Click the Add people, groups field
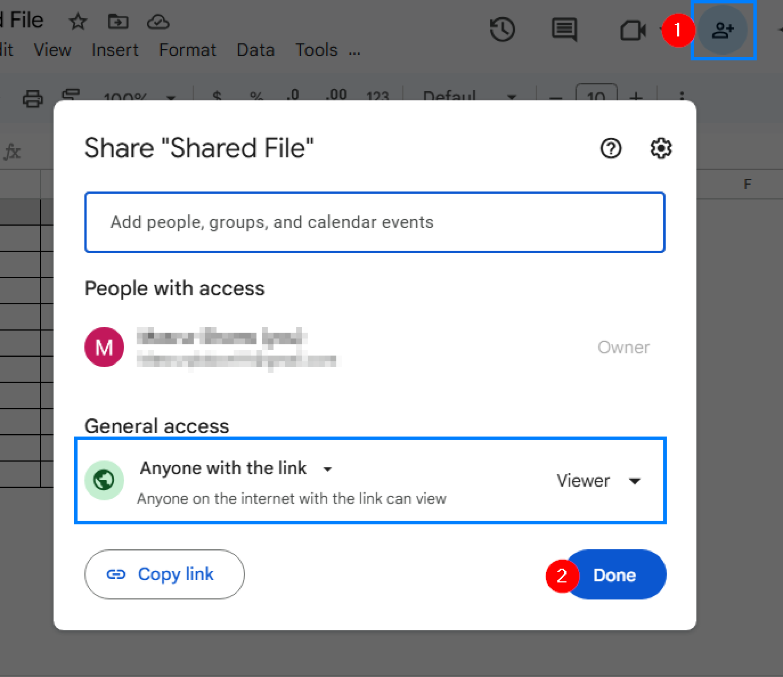Viewport: 783px width, 677px height. click(375, 222)
